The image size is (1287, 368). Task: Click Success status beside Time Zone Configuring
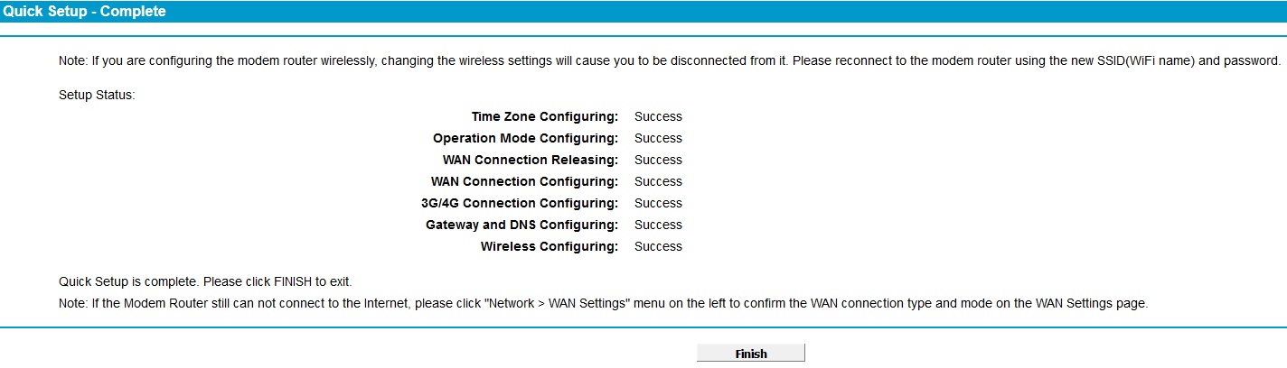pos(658,116)
